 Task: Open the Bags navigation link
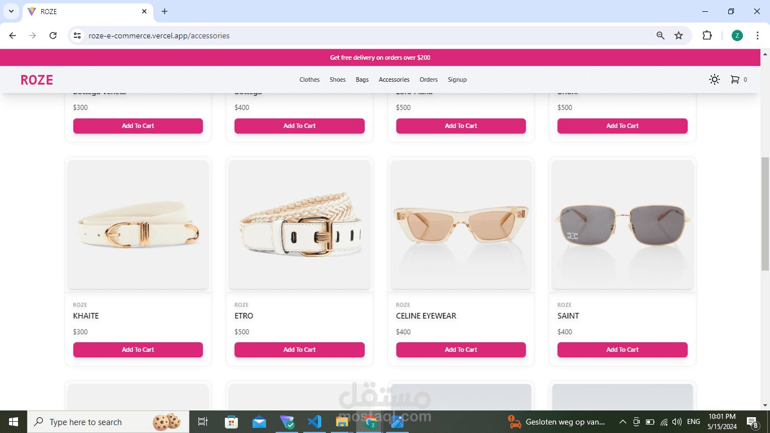point(362,79)
